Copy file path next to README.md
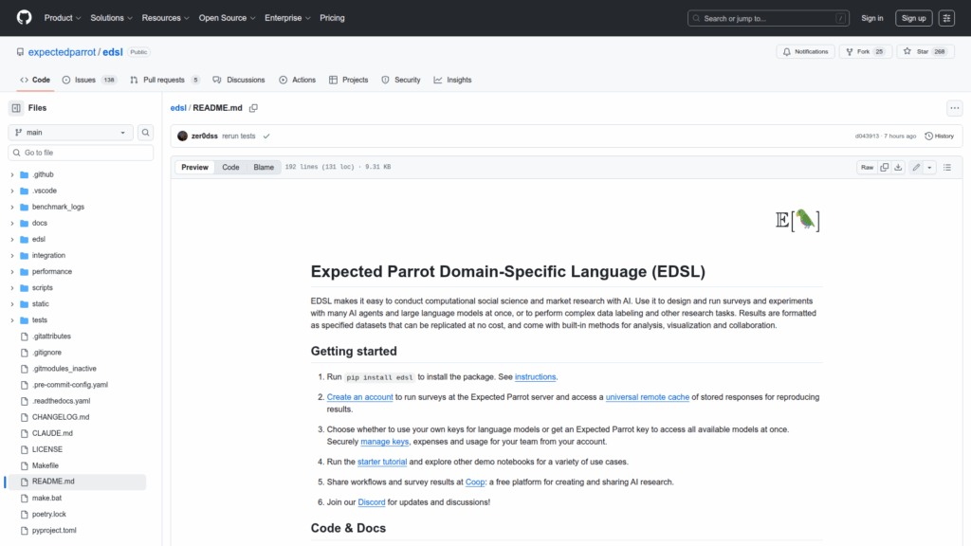This screenshot has height=546, width=971. [x=253, y=108]
